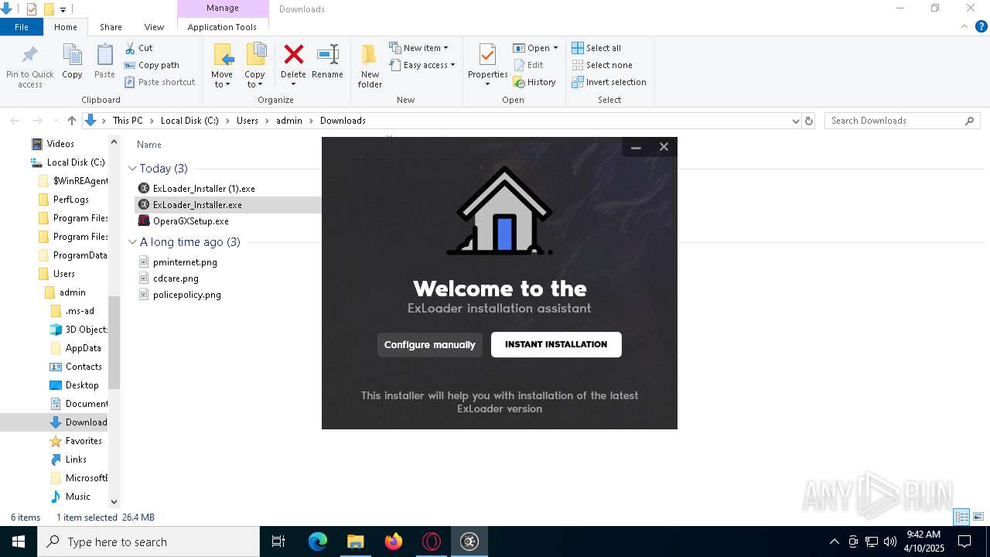Click the Name column header
990x557 pixels.
[x=149, y=145]
